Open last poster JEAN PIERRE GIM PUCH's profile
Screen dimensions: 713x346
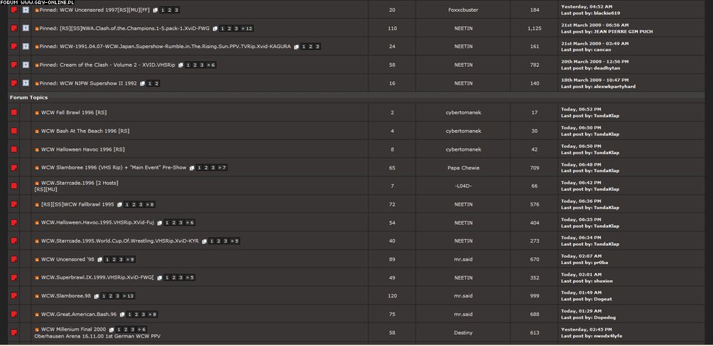tap(623, 32)
